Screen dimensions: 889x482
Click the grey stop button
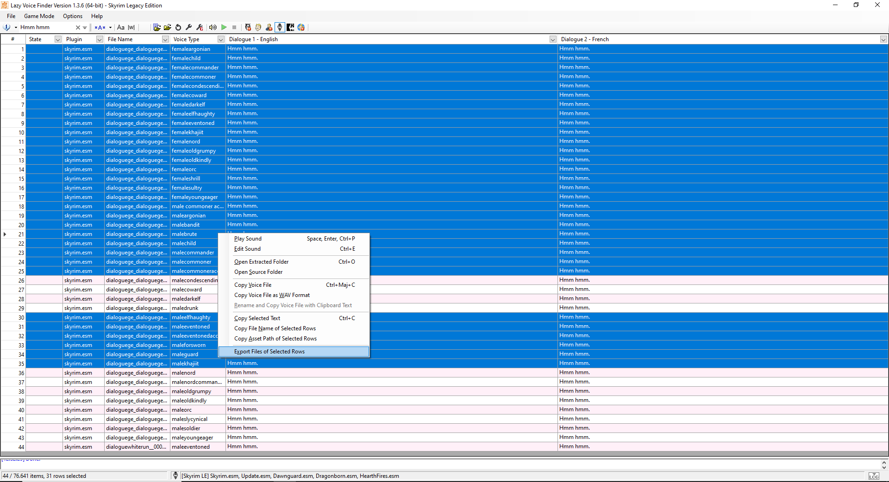(x=234, y=27)
